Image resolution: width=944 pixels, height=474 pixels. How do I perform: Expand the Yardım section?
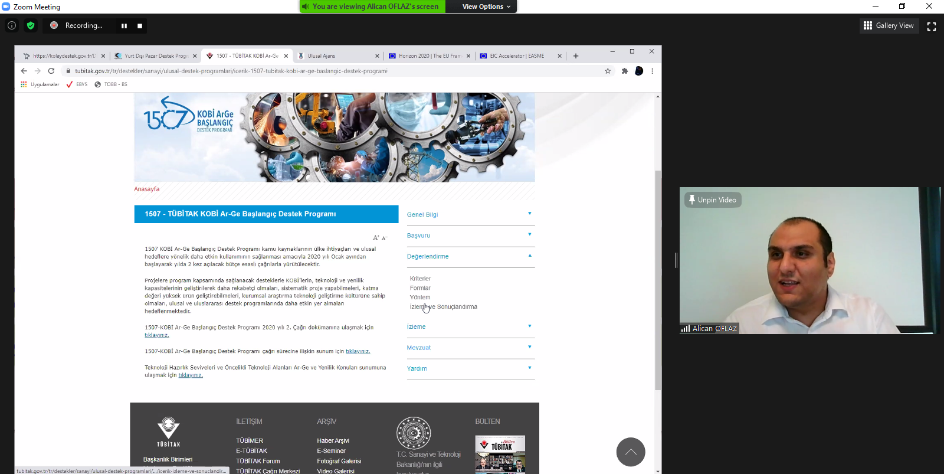click(470, 369)
